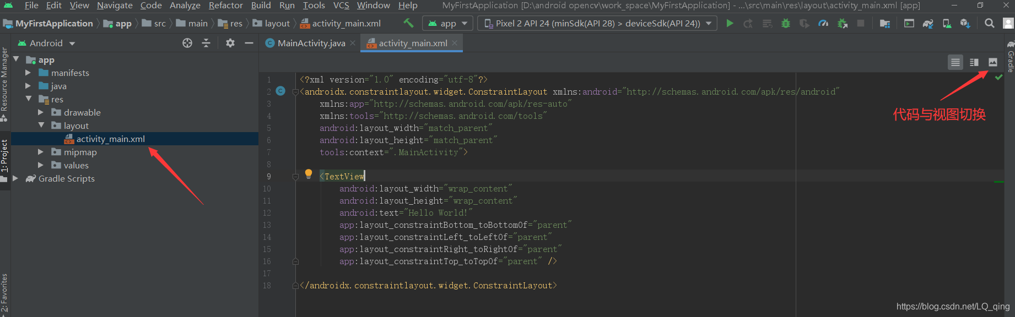Image resolution: width=1015 pixels, height=317 pixels.
Task: Open the SDK Manager icon
Action: pyautogui.click(x=965, y=23)
